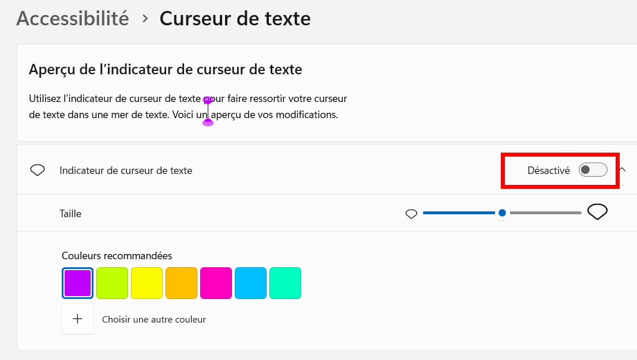This screenshot has height=360, width=637.
Task: Click the Accessibilité breadcrumb link
Action: click(x=73, y=18)
